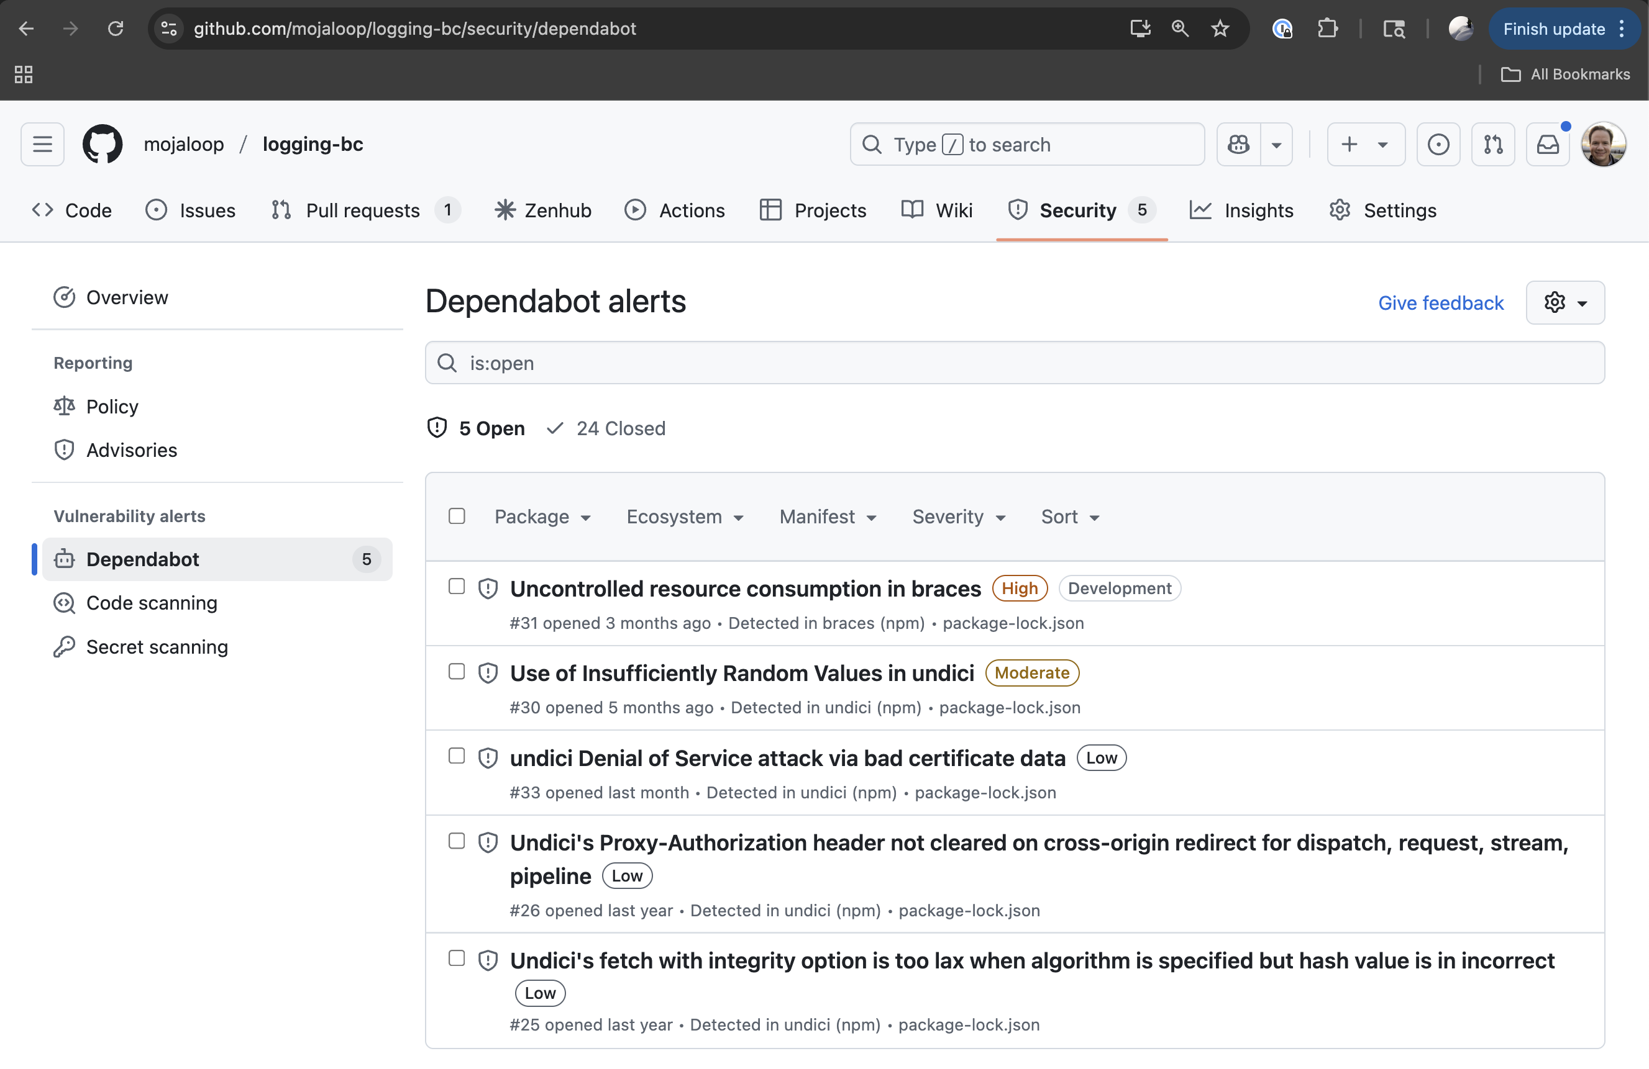
Task: Open the browser extensions puzzle icon
Action: 1327,29
